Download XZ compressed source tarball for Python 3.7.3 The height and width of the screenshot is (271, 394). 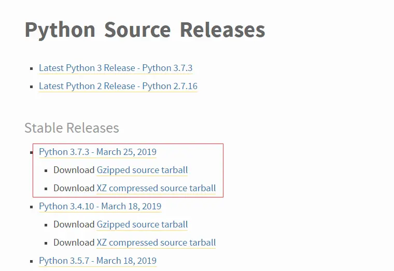156,188
